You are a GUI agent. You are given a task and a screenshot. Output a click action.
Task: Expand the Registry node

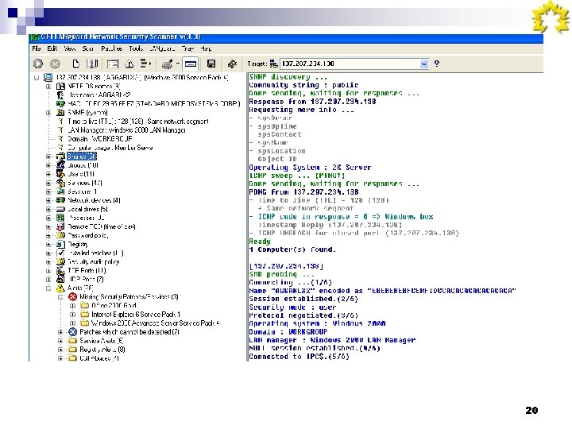point(48,244)
